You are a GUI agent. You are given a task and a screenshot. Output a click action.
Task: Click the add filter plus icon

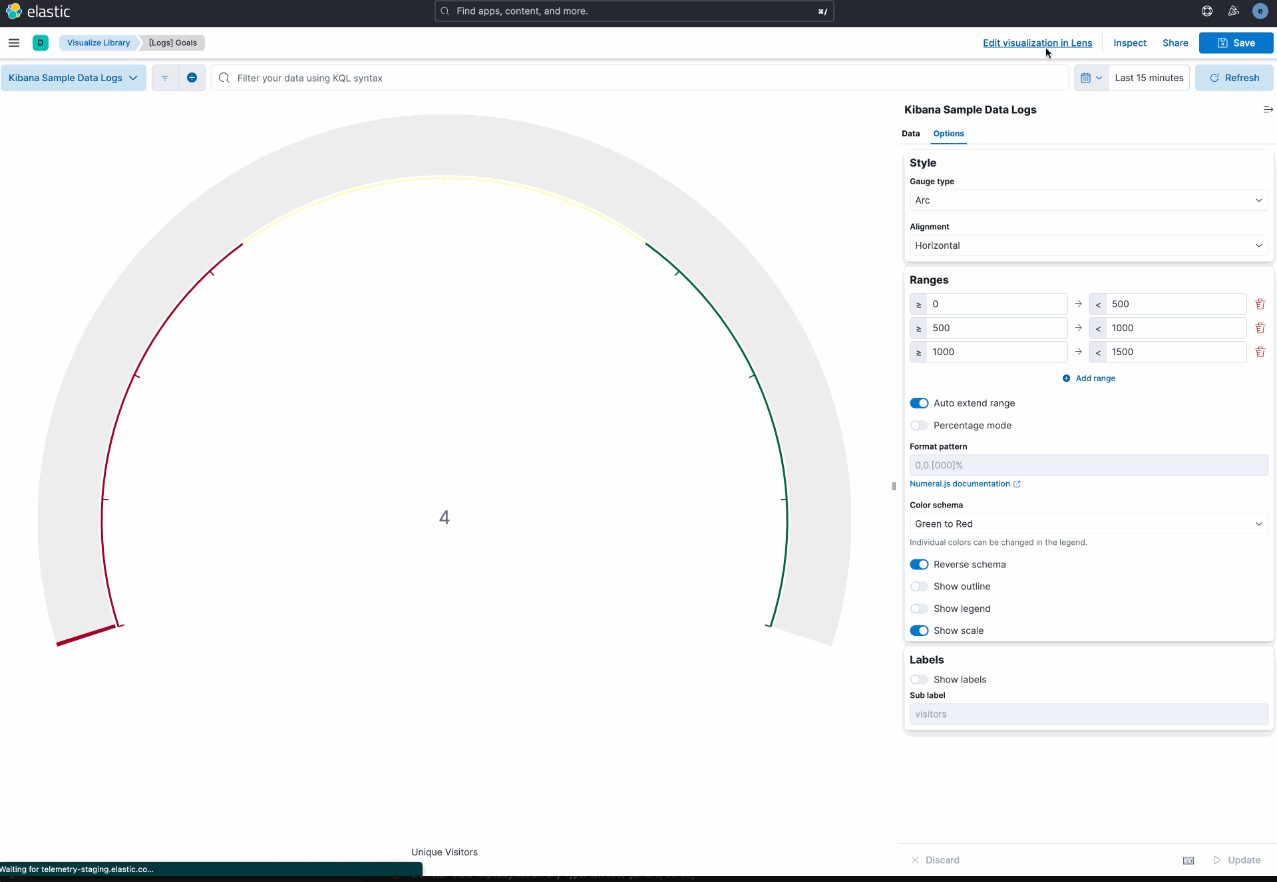click(192, 78)
